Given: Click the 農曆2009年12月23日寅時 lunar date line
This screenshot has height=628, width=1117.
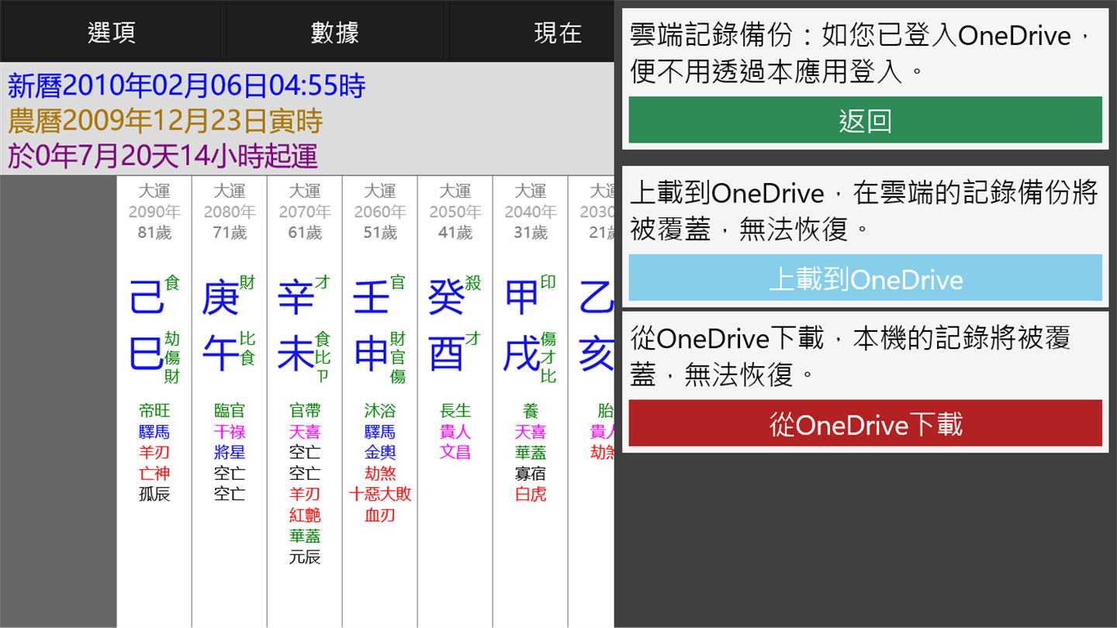Looking at the screenshot, I should pos(165,121).
